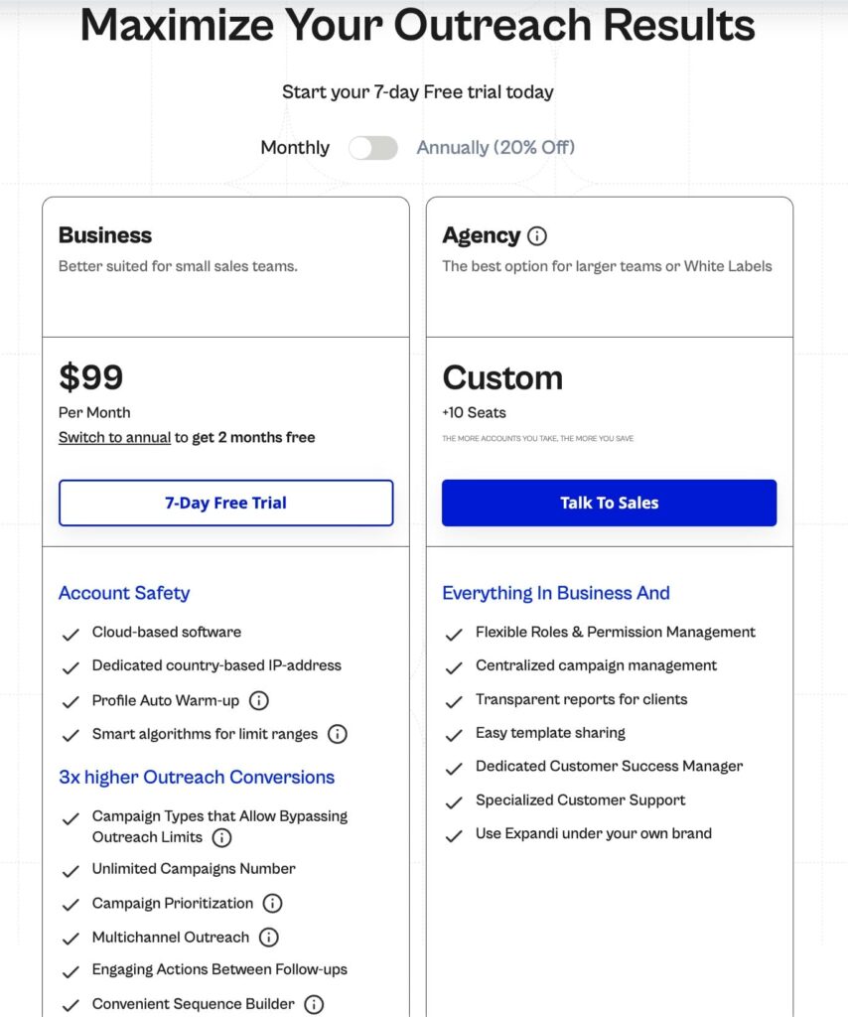Start the 7-Day Free Trial
The width and height of the screenshot is (848, 1017).
click(225, 503)
